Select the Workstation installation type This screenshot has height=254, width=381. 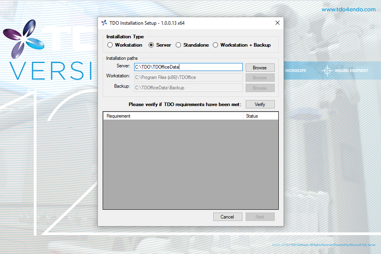[x=110, y=45]
